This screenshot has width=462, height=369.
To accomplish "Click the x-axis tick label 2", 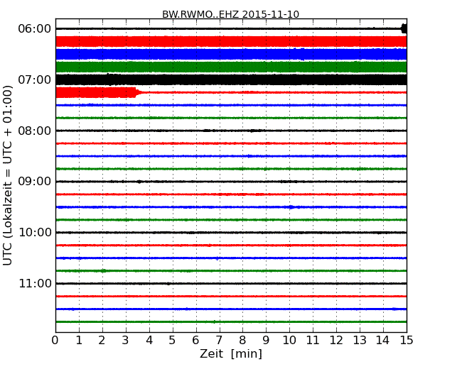I will (x=102, y=340).
